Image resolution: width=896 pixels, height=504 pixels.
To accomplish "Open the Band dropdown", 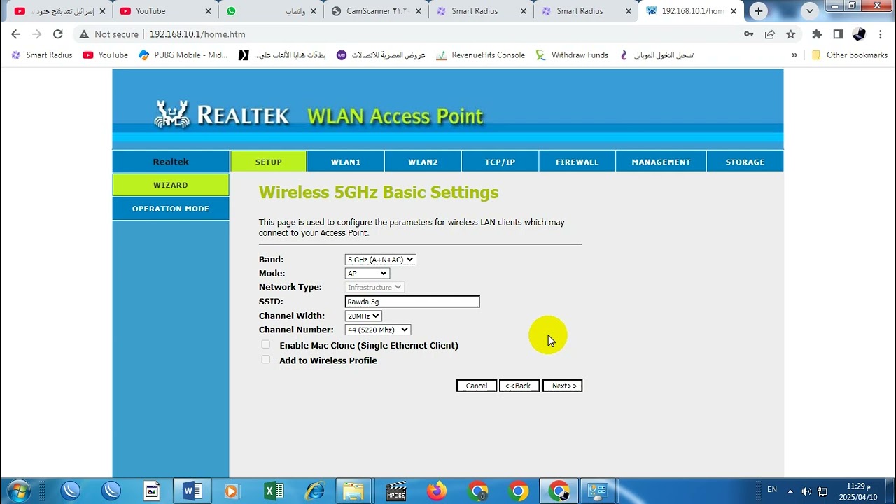I will 381,260.
